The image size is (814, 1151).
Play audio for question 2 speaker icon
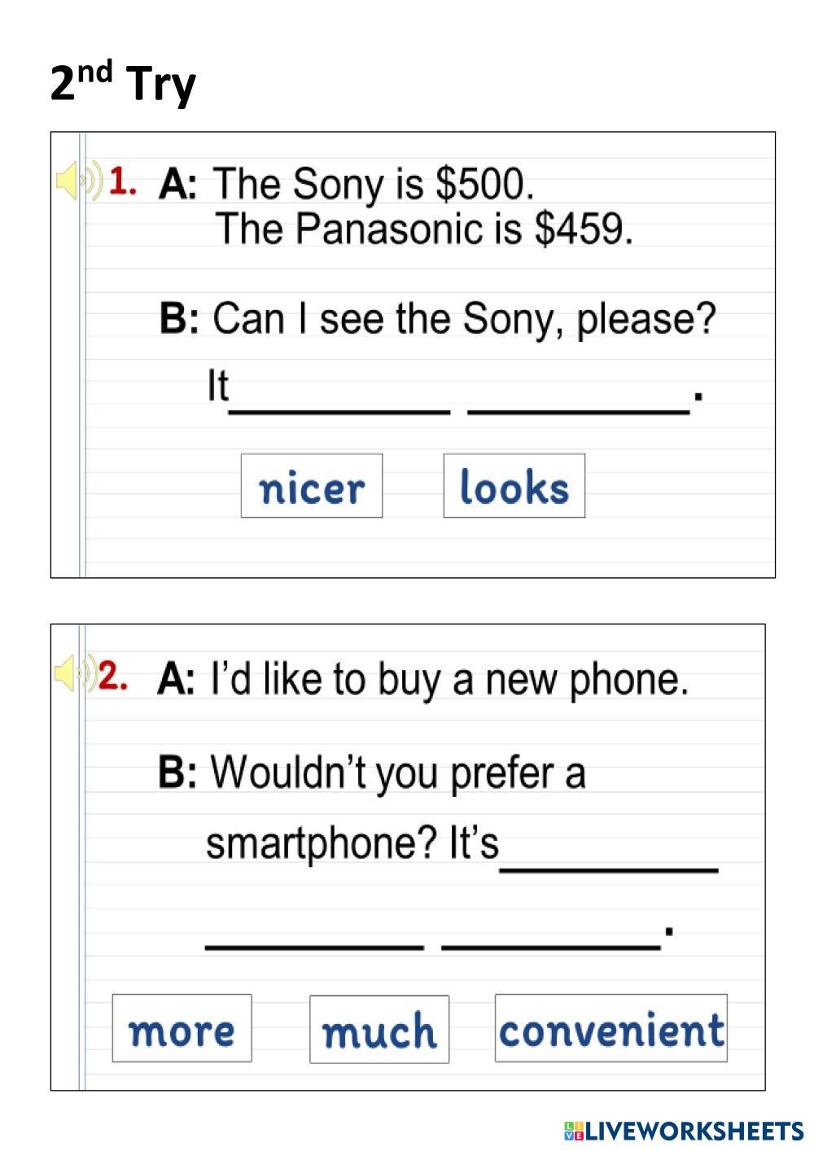72,673
